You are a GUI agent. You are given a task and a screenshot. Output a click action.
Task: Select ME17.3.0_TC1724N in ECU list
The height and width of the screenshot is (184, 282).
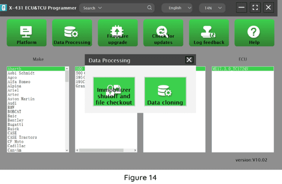(x=243, y=69)
